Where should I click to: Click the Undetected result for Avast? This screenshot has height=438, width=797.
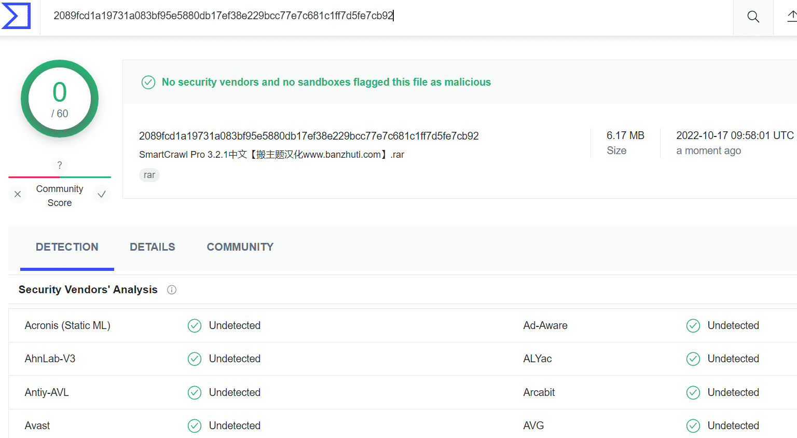point(235,426)
